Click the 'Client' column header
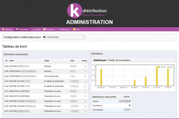The width and height of the screenshot is (179, 119). [11, 61]
